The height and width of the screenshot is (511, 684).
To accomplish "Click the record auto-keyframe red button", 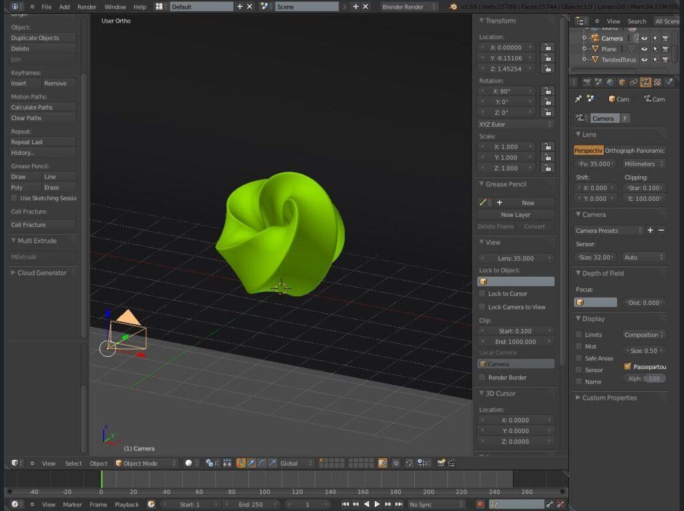I will coord(480,504).
